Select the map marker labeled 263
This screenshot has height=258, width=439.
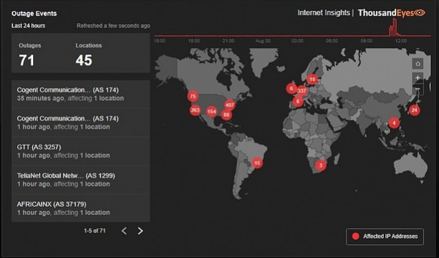(195, 110)
